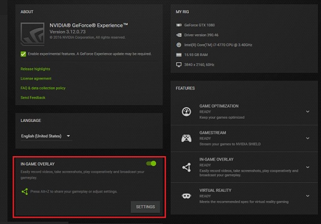Click Meets the recommended spec for VR text

coord(244,202)
